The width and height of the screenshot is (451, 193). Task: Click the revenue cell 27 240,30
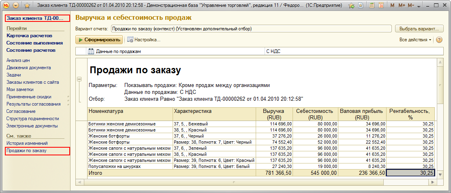coord(274,166)
